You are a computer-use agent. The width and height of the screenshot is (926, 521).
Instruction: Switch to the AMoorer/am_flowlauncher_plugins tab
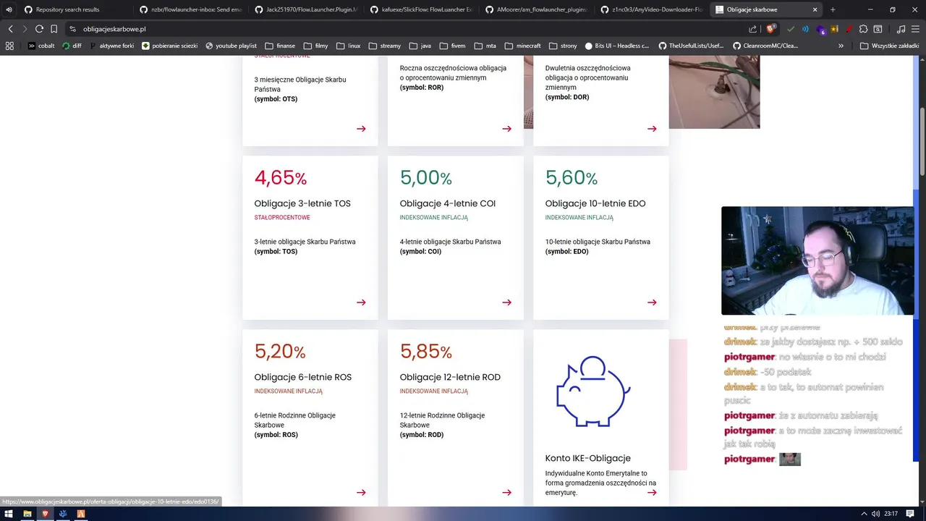tap(538, 9)
